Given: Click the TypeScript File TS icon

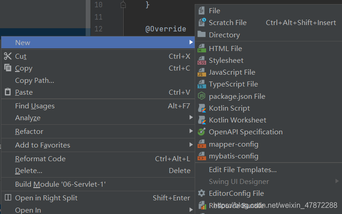Looking at the screenshot, I should point(202,84).
